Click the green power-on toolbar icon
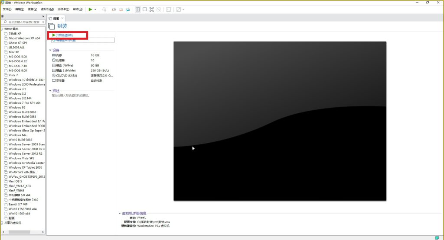Viewport: 444px width, 240px height. pos(90,9)
